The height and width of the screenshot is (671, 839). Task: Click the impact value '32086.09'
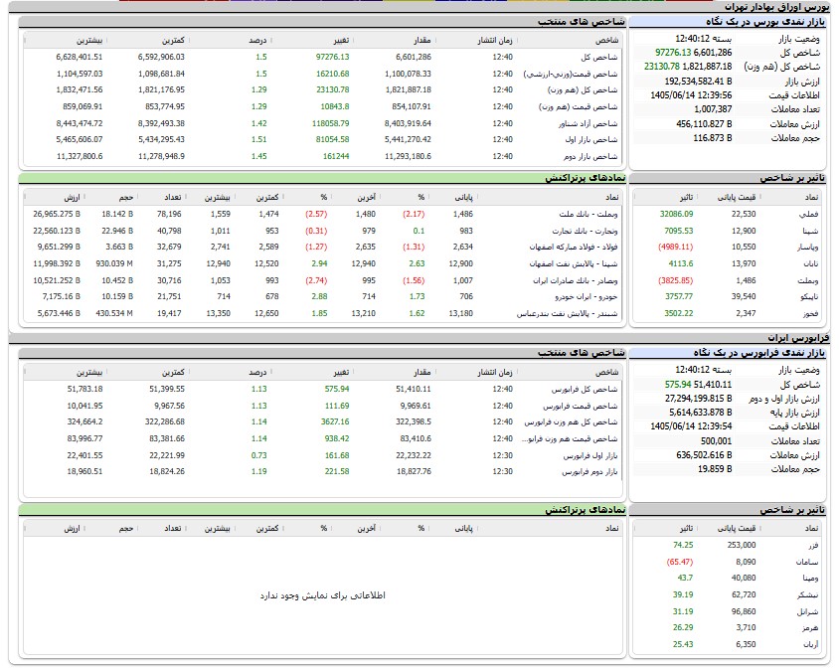676,214
